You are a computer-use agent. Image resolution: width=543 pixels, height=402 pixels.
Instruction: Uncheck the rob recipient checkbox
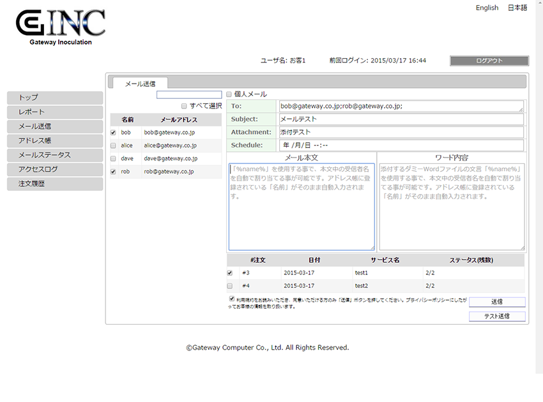point(113,172)
